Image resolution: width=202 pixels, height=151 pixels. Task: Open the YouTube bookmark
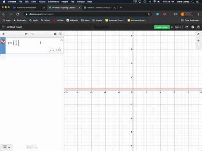pos(58,20)
